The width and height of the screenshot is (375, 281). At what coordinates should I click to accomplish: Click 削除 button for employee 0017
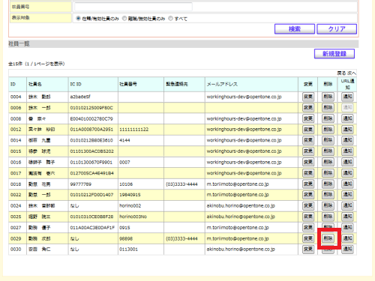pos(328,173)
